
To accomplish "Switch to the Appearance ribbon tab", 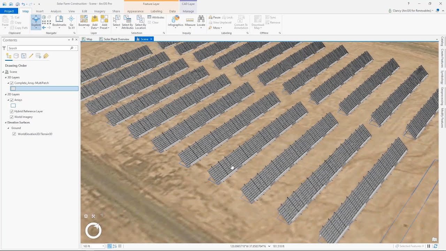I will 135,11.
